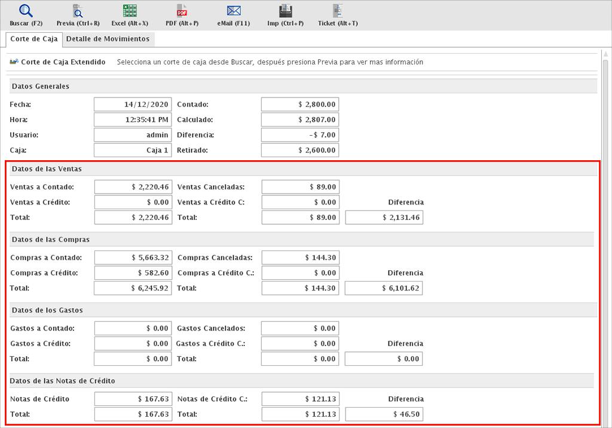Focus the Retirado amount field
612x428 pixels.
coord(300,151)
